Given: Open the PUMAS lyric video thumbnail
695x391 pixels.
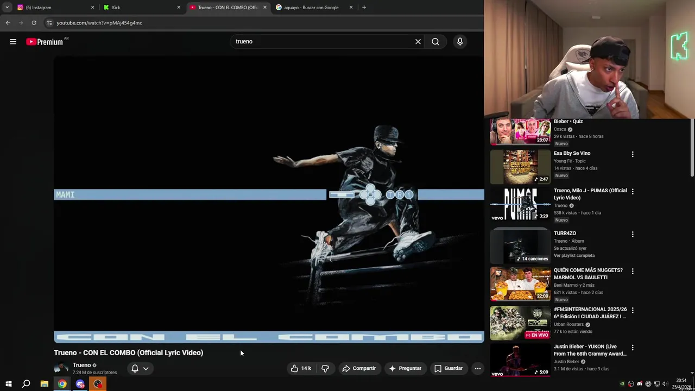Looking at the screenshot, I should tap(520, 204).
